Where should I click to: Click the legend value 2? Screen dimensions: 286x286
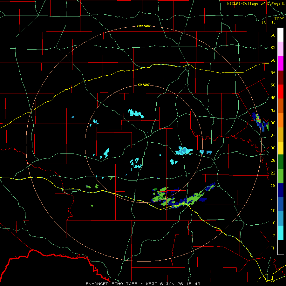pyautogui.click(x=274, y=236)
